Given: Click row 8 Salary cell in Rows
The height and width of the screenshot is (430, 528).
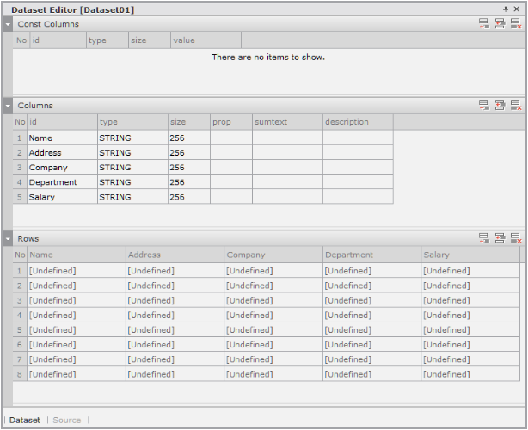Looking at the screenshot, I should tap(470, 374).
